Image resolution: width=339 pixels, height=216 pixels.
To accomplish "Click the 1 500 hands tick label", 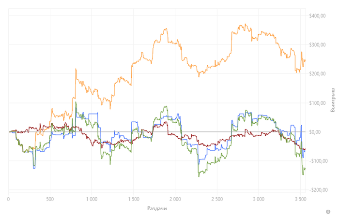I will [134, 199].
